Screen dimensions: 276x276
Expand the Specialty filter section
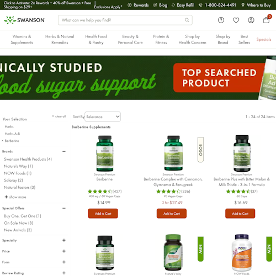[64, 240]
